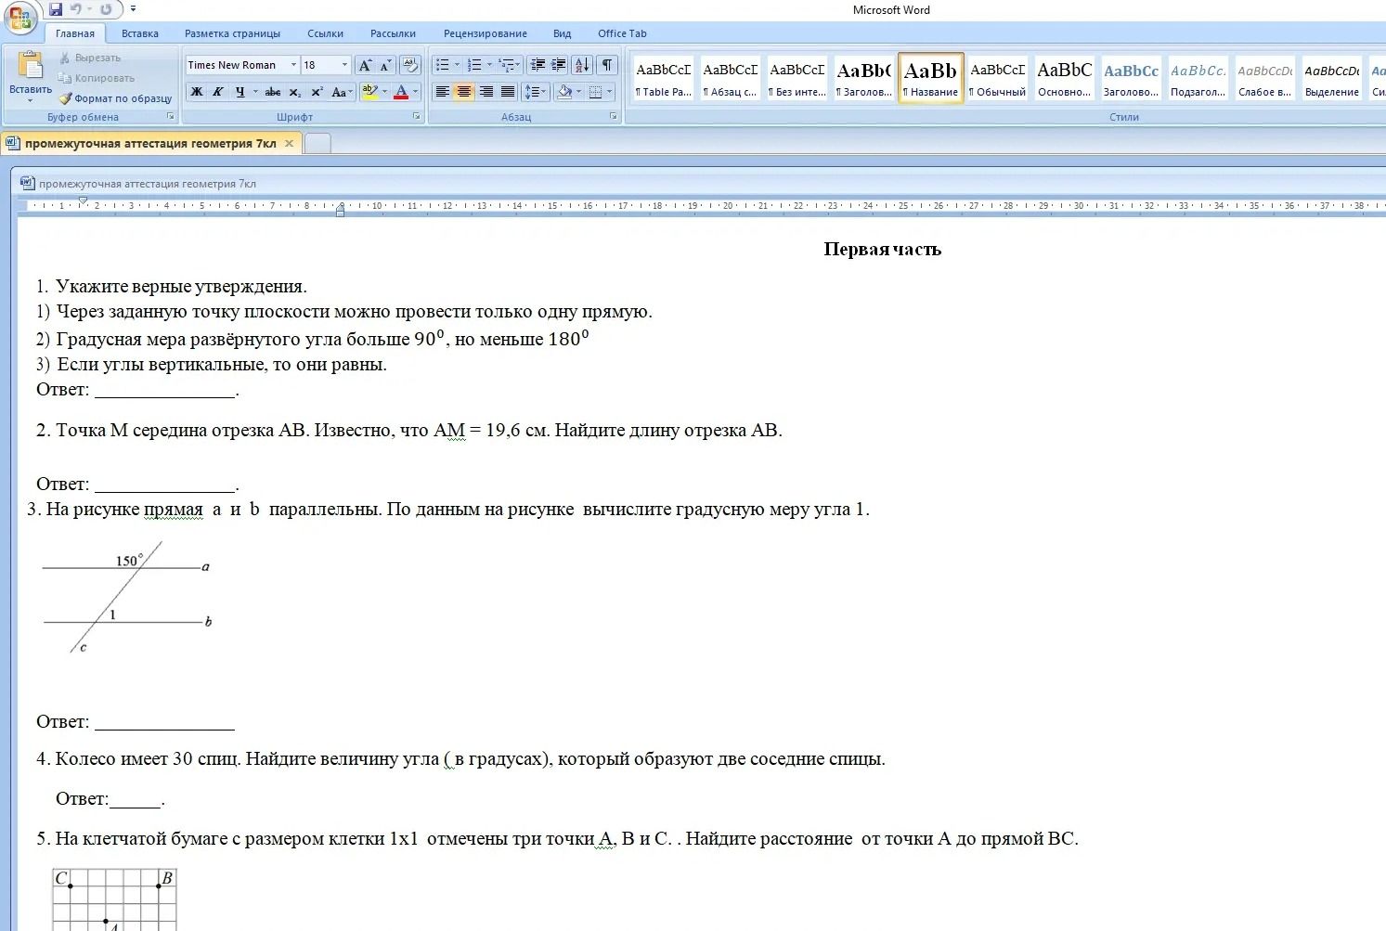Open the Office button menu
1386x931 pixels.
coord(19,18)
